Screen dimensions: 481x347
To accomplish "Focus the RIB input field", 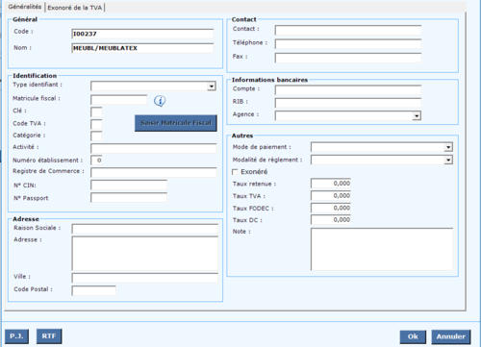I will coord(348,103).
